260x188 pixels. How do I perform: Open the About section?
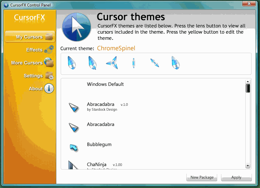coord(36,89)
